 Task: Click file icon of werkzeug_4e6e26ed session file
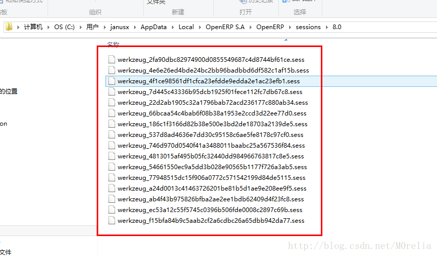[112, 70]
